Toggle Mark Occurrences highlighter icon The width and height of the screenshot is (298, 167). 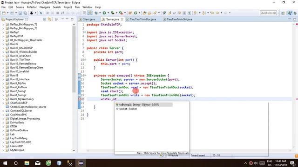click(x=169, y=13)
